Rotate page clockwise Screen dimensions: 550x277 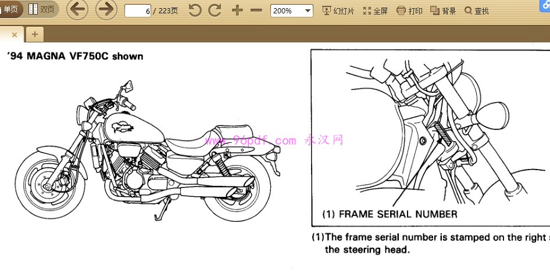tap(215, 10)
